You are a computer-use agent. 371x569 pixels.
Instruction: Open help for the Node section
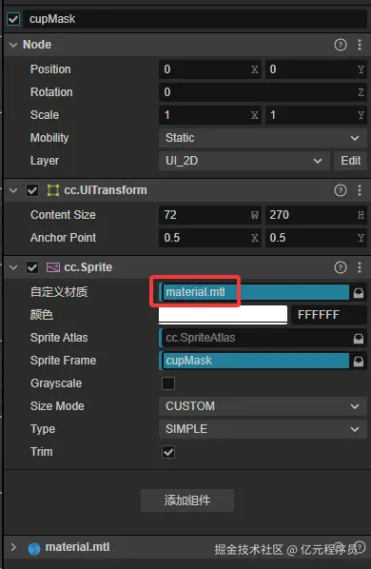[341, 45]
